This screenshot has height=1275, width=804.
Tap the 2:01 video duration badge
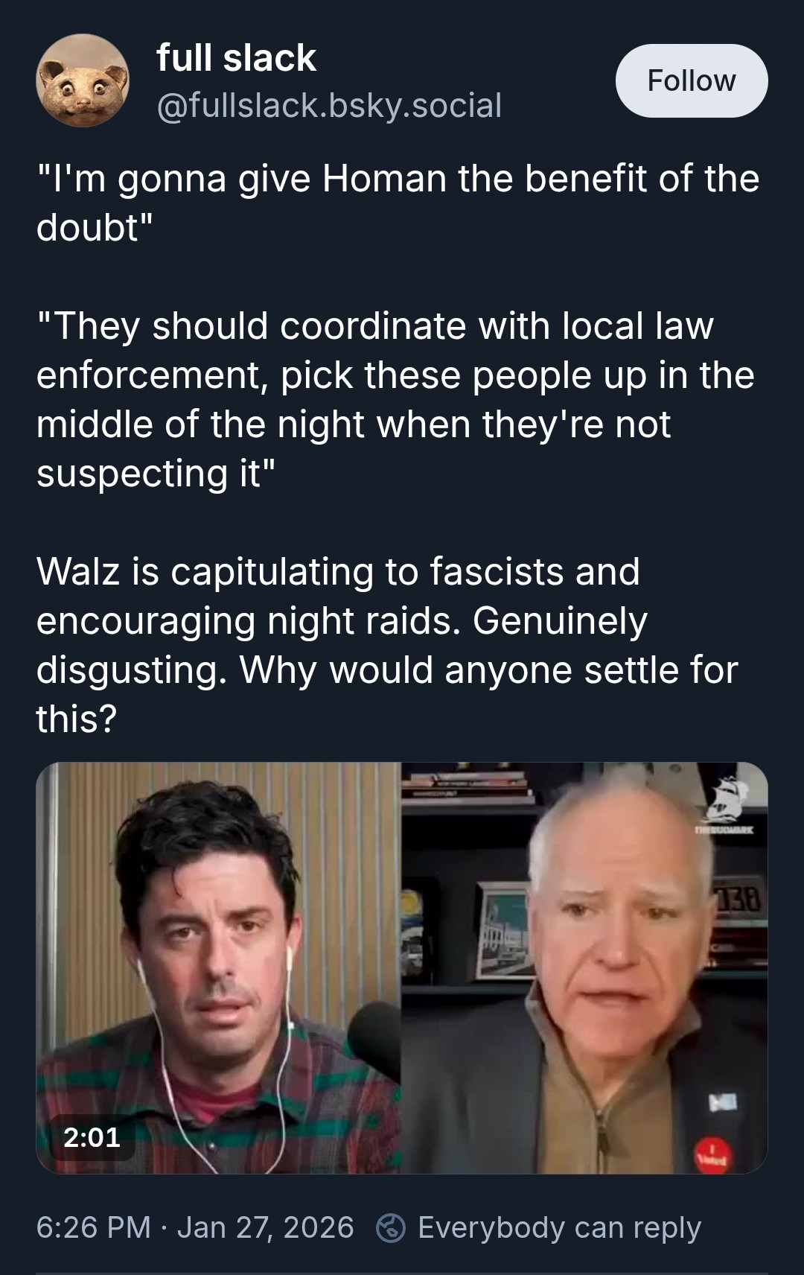(92, 1137)
